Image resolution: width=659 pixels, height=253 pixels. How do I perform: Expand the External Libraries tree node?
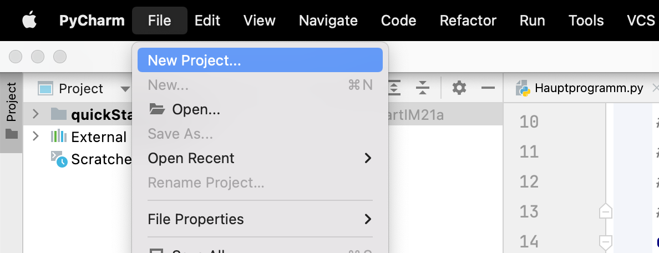36,136
